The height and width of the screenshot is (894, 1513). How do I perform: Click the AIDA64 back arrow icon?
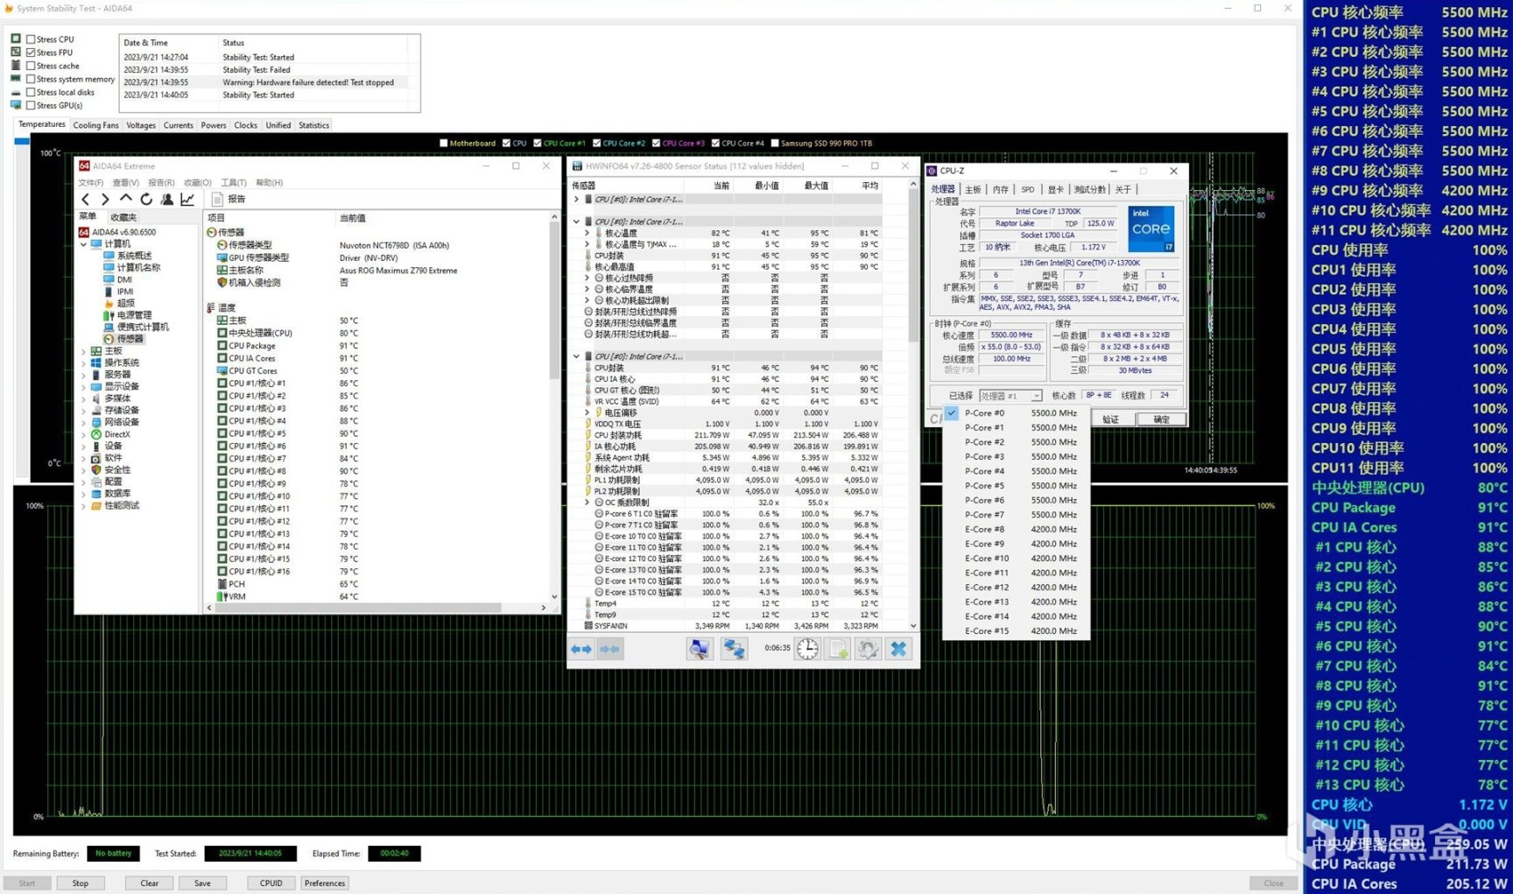click(85, 200)
